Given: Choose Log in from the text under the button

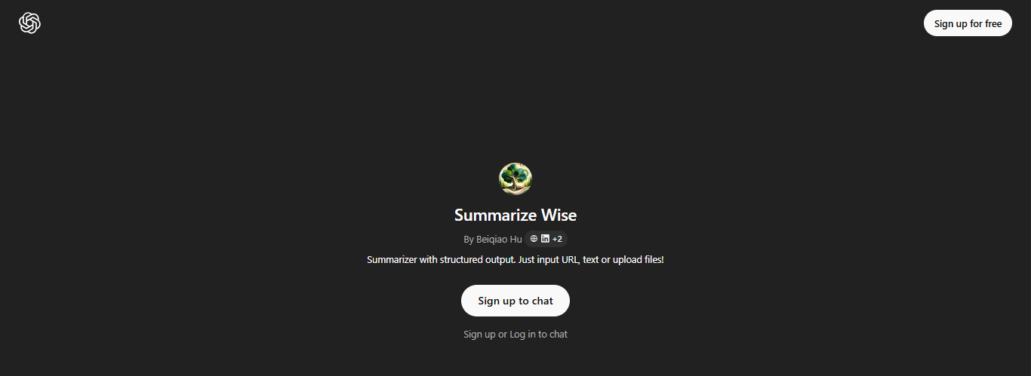Looking at the screenshot, I should [x=522, y=334].
